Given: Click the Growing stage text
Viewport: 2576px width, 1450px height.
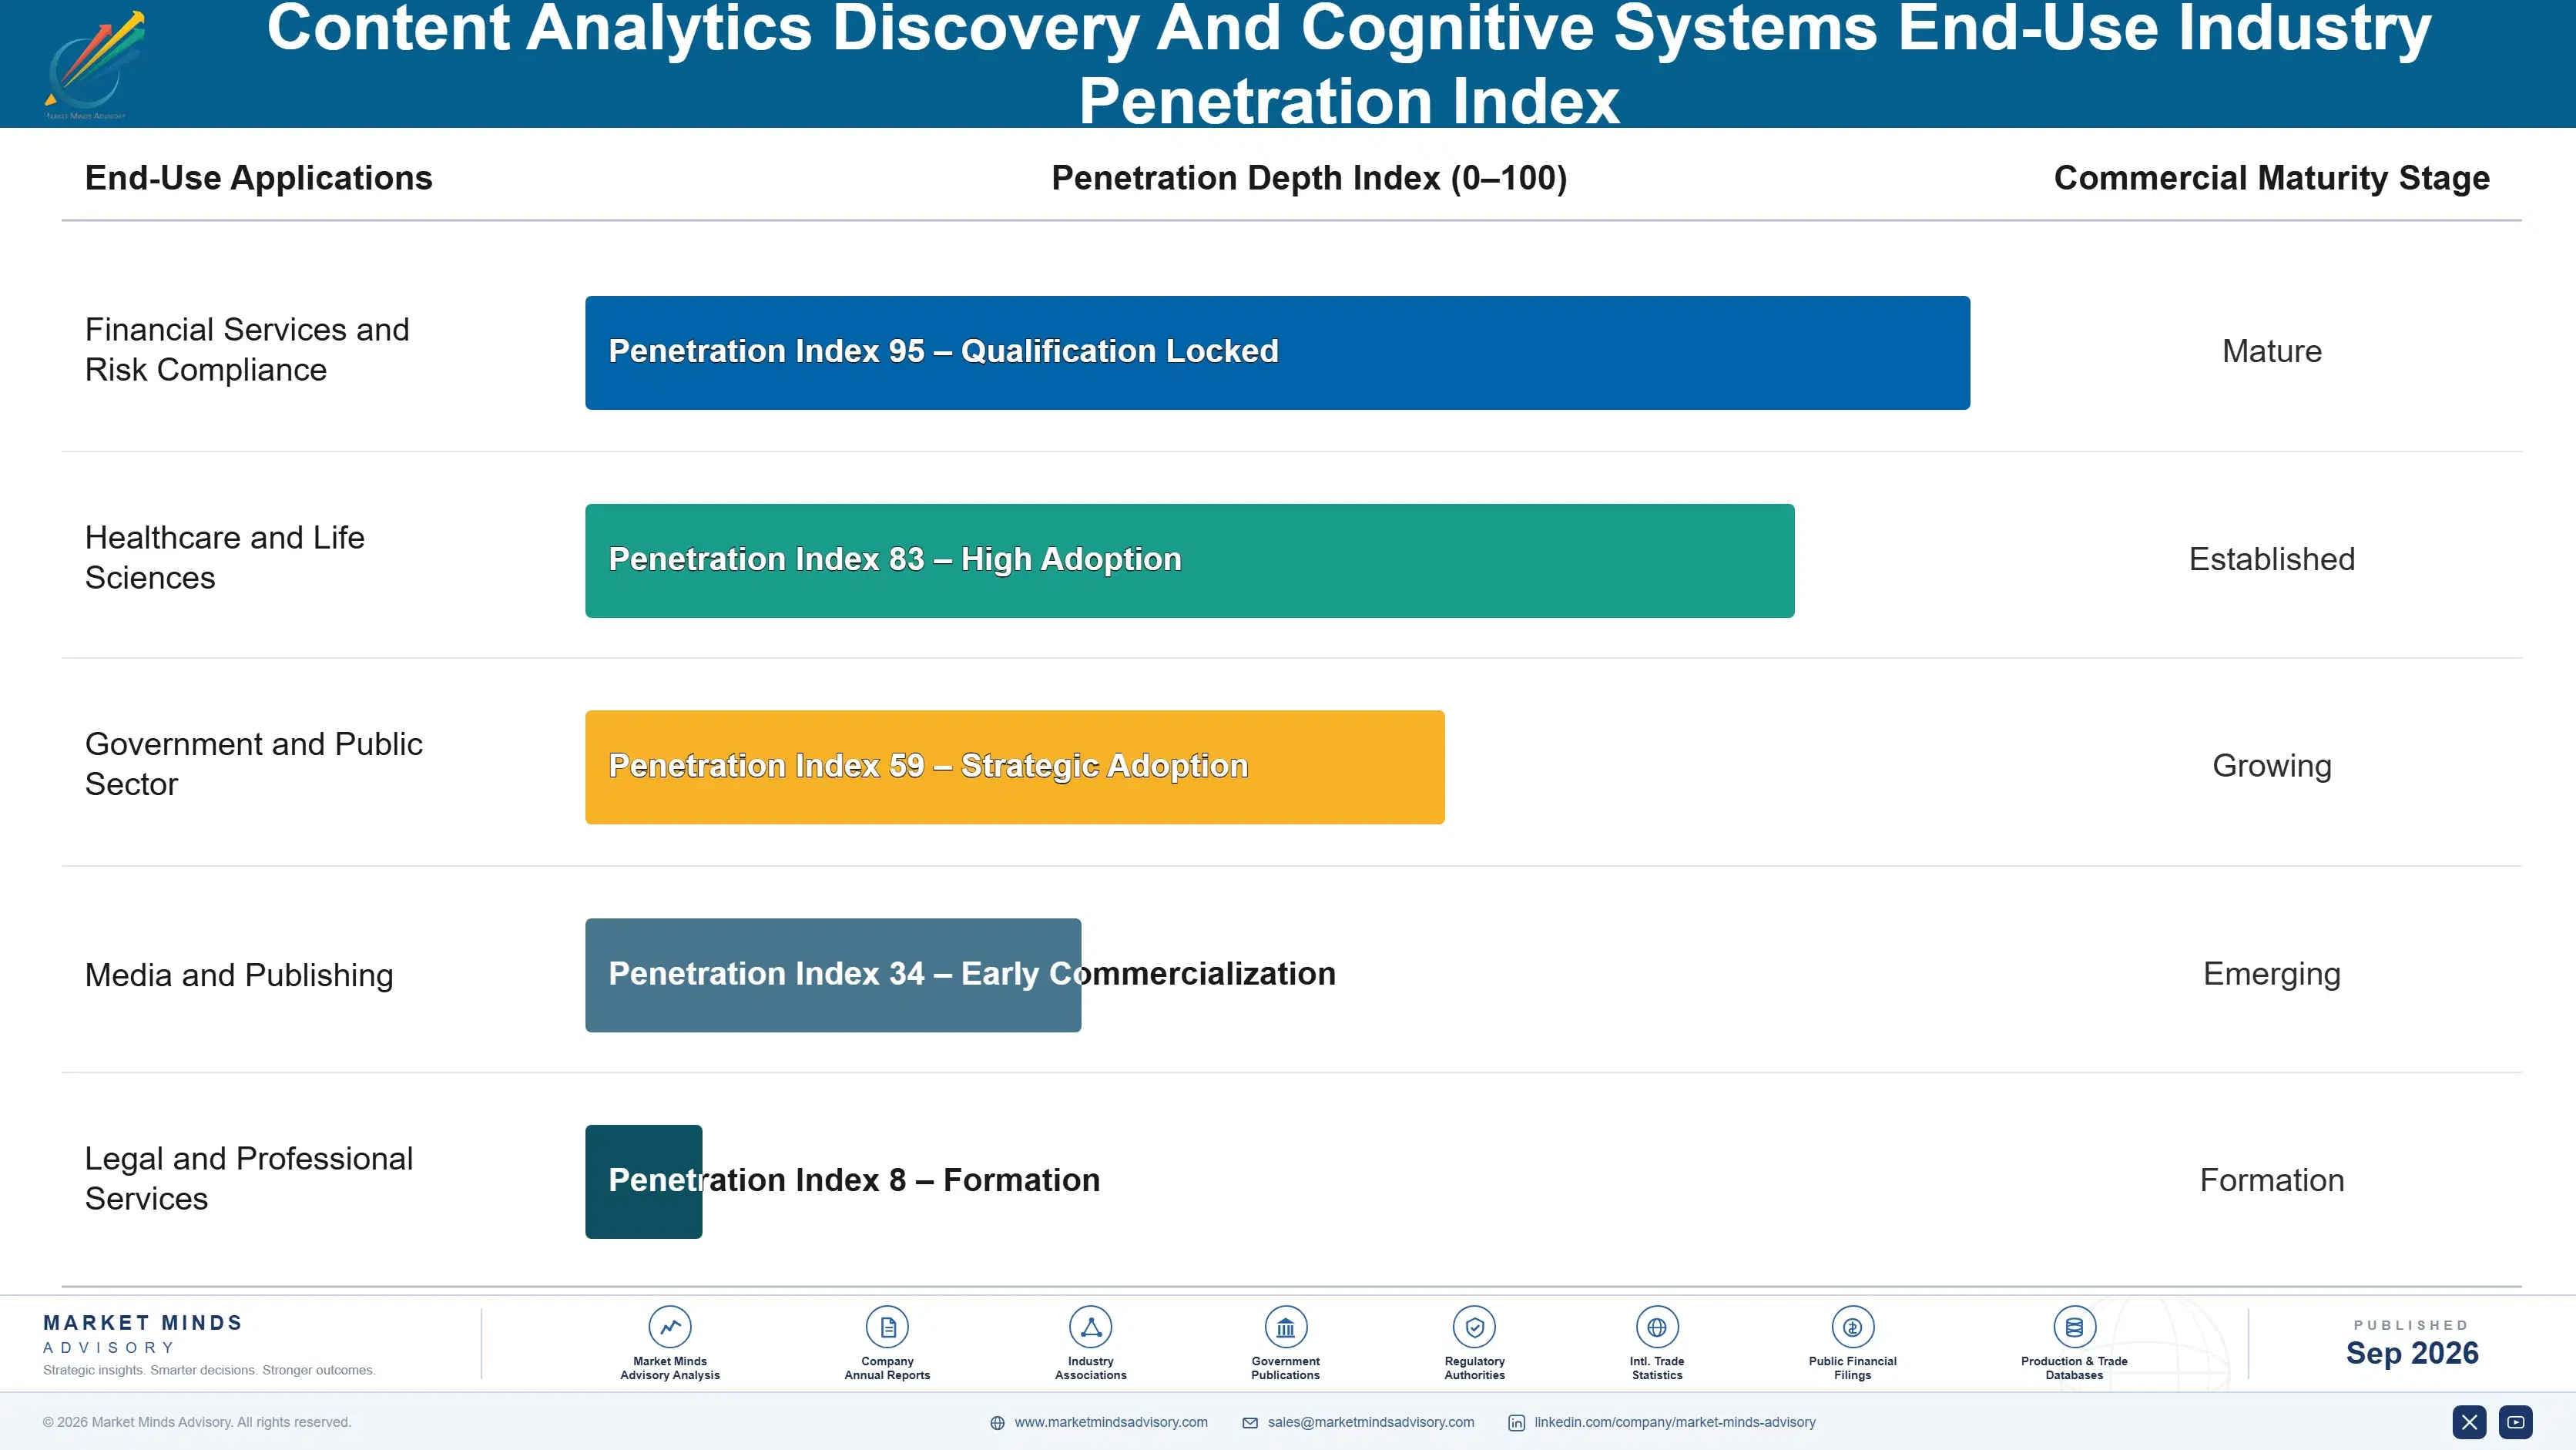Looking at the screenshot, I should click(x=2272, y=766).
